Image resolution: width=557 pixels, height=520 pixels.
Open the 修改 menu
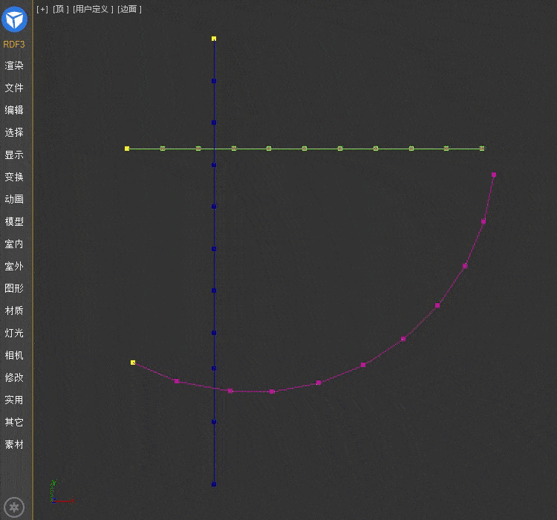tap(14, 377)
